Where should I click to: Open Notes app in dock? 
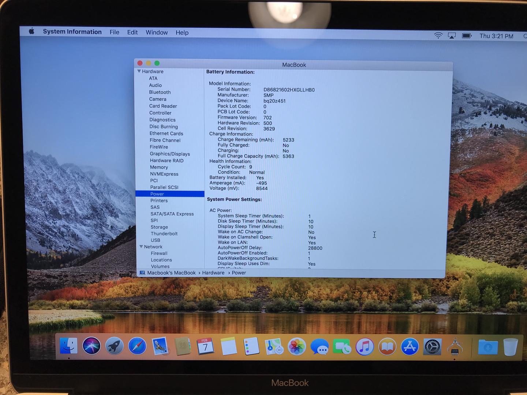coord(228,346)
